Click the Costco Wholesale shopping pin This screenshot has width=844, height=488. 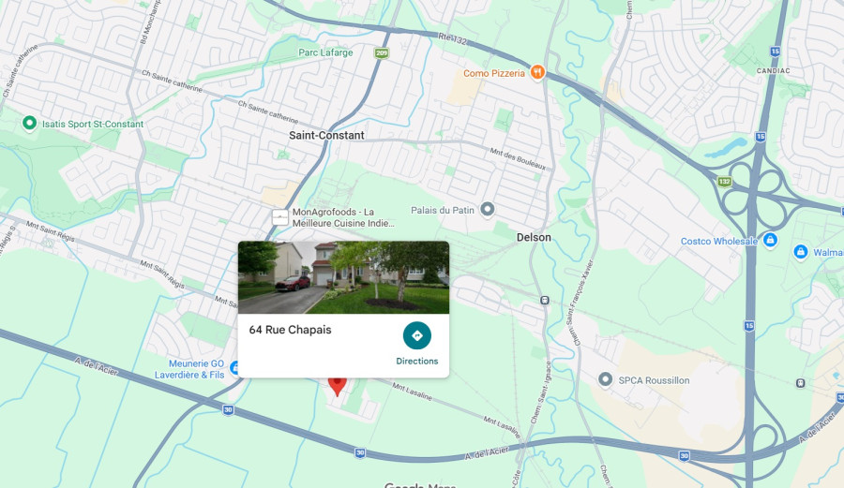point(770,240)
